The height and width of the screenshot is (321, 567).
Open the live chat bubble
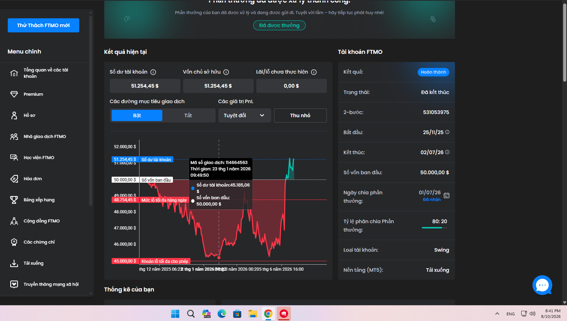tap(542, 285)
